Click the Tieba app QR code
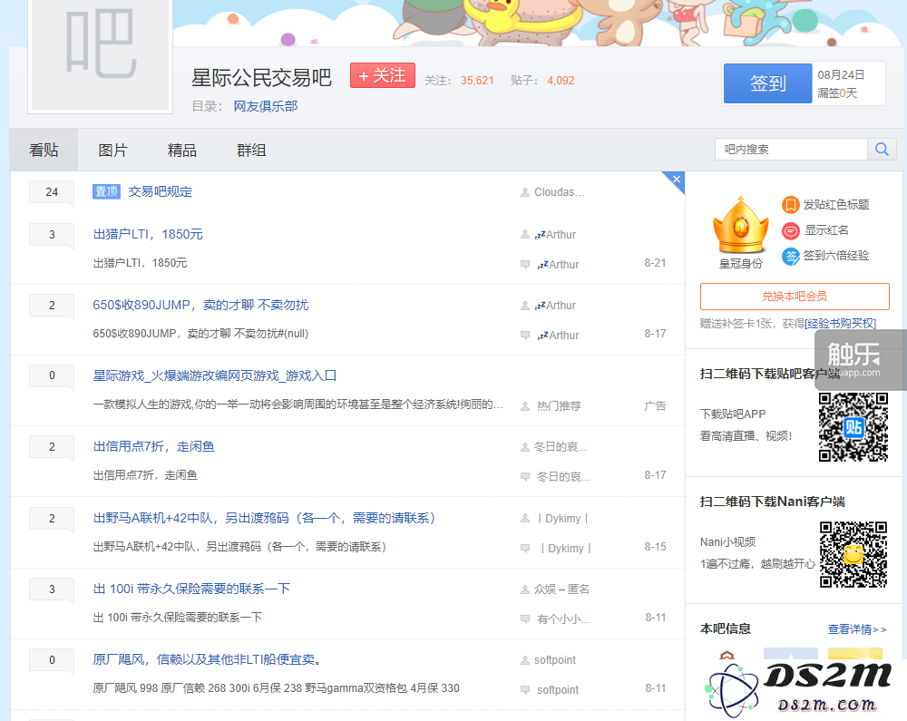 [x=853, y=426]
